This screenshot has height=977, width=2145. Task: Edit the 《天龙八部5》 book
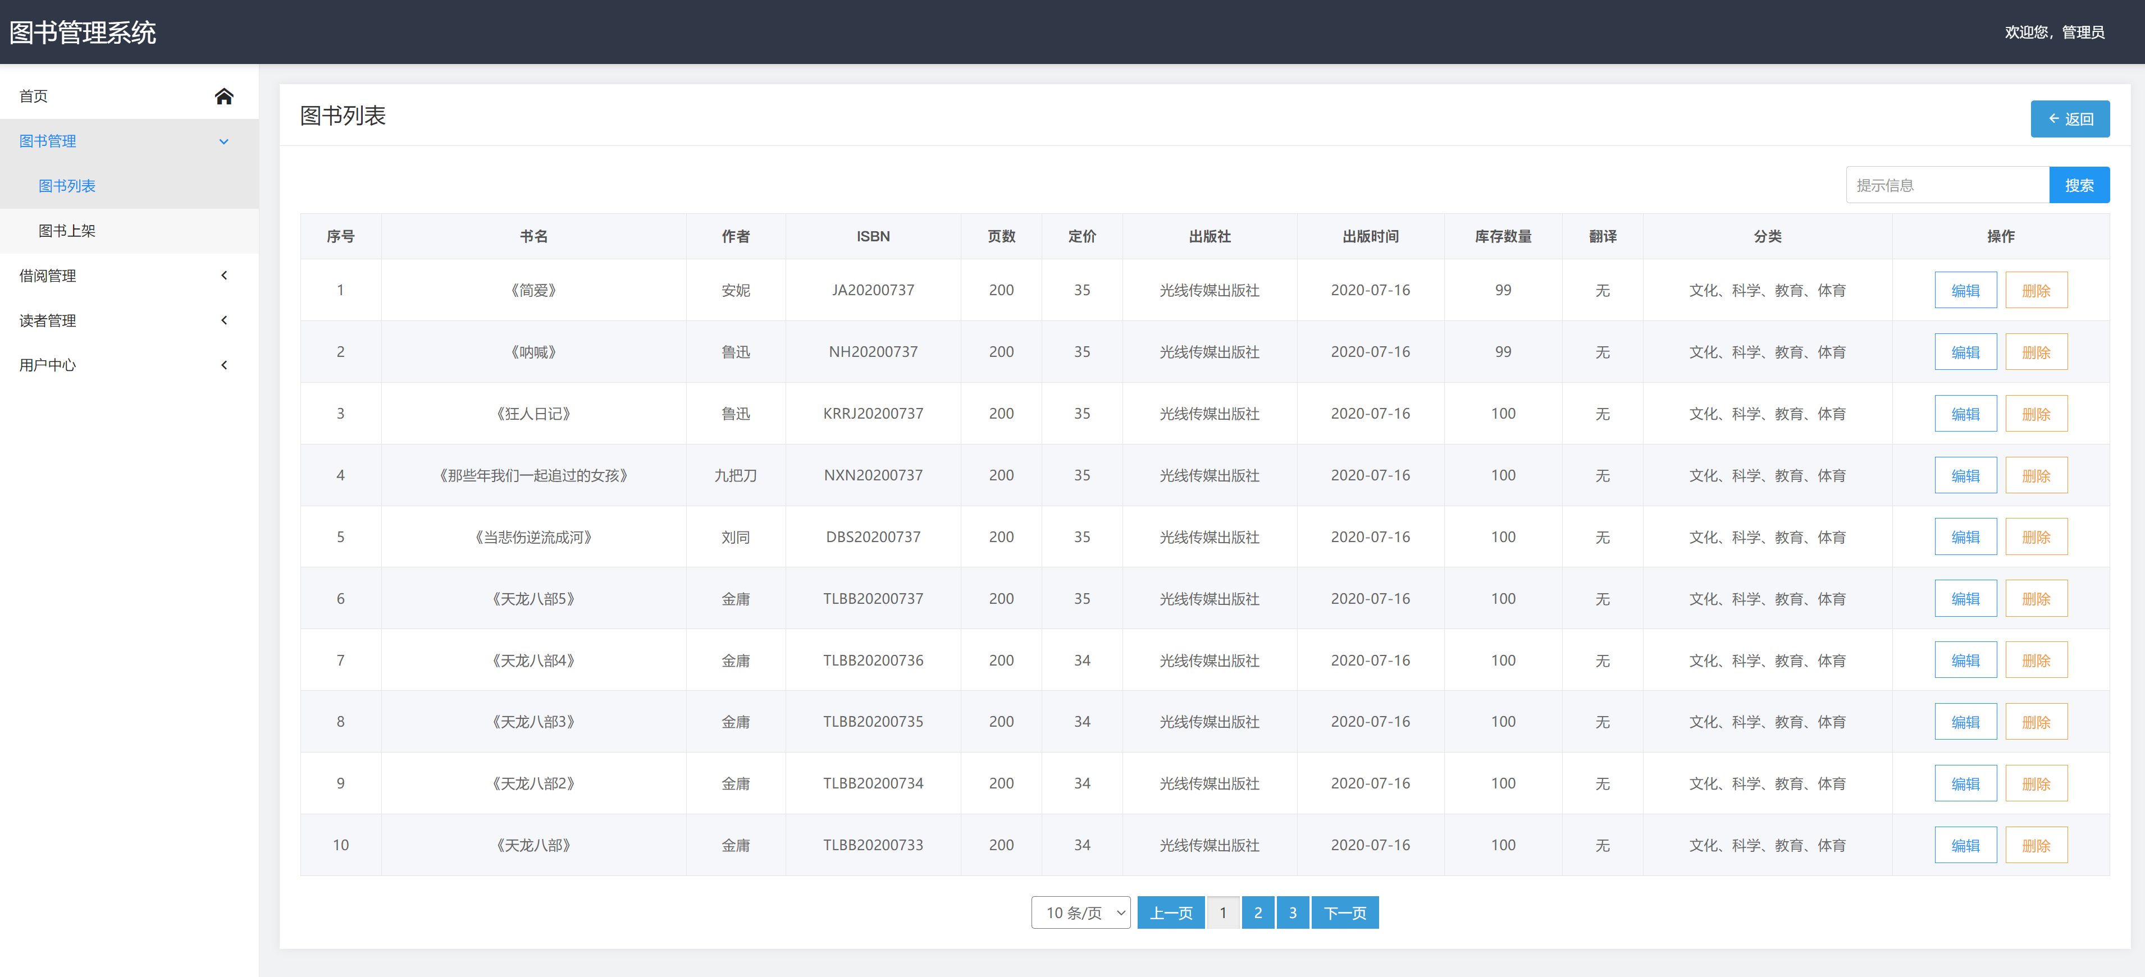tap(1965, 598)
